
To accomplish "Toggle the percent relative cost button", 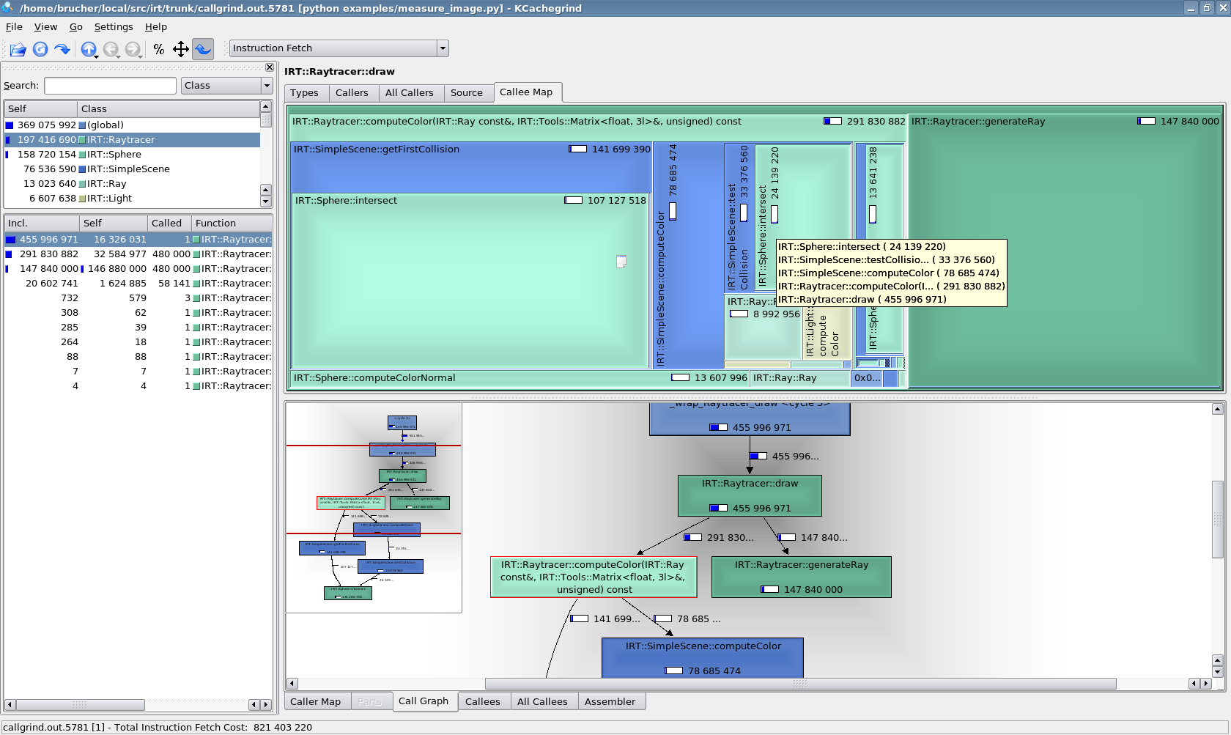I will click(x=159, y=49).
